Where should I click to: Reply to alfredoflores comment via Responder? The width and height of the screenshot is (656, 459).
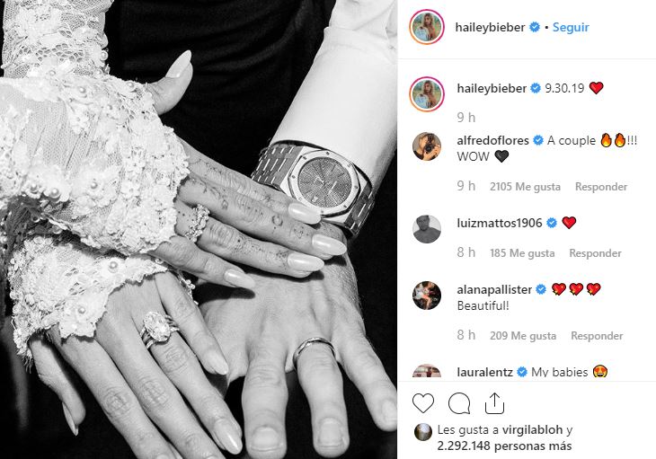pyautogui.click(x=601, y=187)
